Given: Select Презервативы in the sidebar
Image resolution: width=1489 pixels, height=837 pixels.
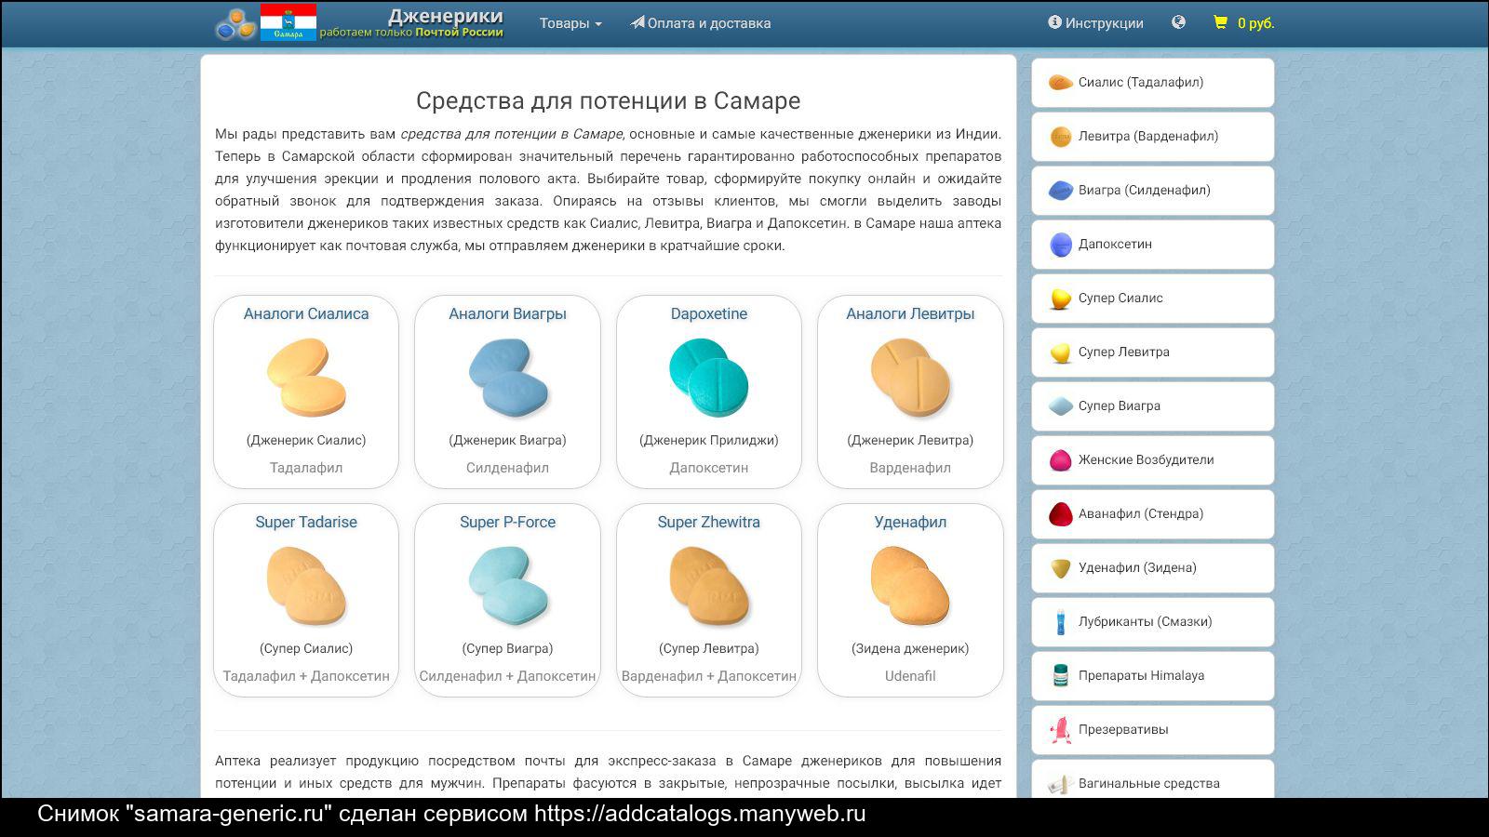Looking at the screenshot, I should point(1152,730).
